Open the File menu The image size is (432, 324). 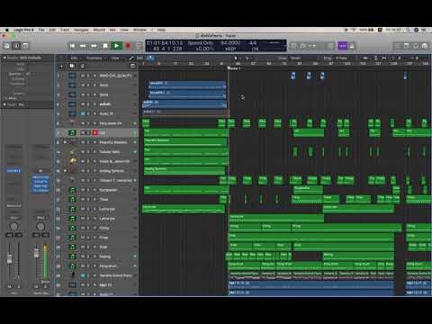(x=41, y=30)
